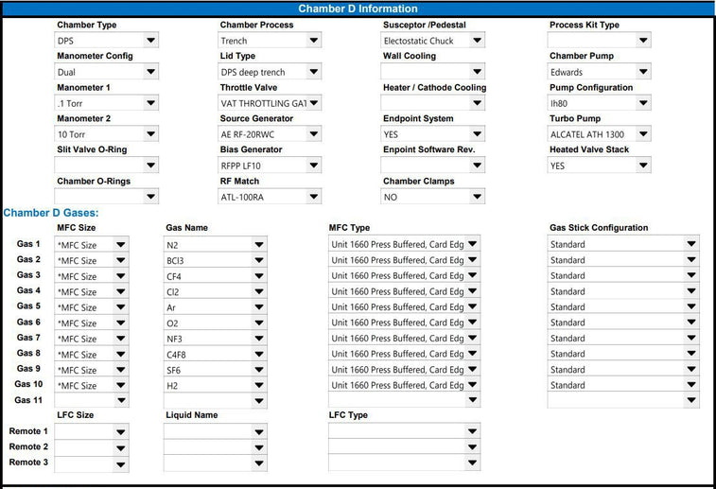This screenshot has height=489, width=716.
Task: Open the Gas 10 name dropdown showing H2
Action: tap(216, 385)
